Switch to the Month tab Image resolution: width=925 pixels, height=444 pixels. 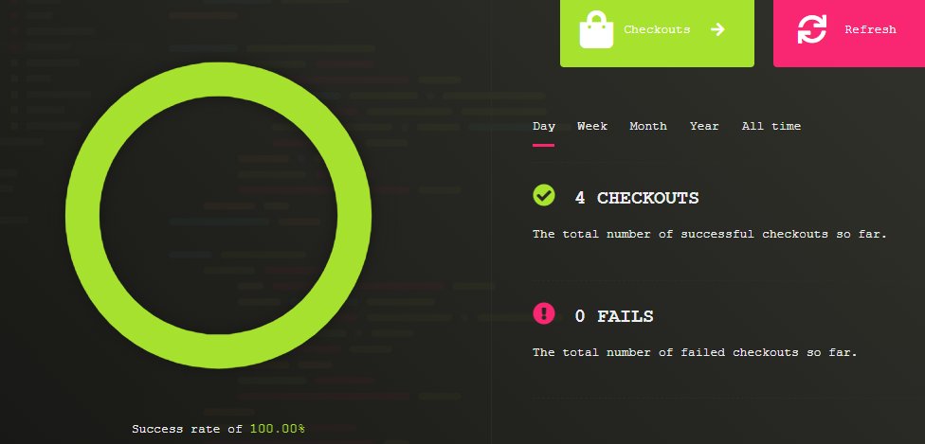647,126
